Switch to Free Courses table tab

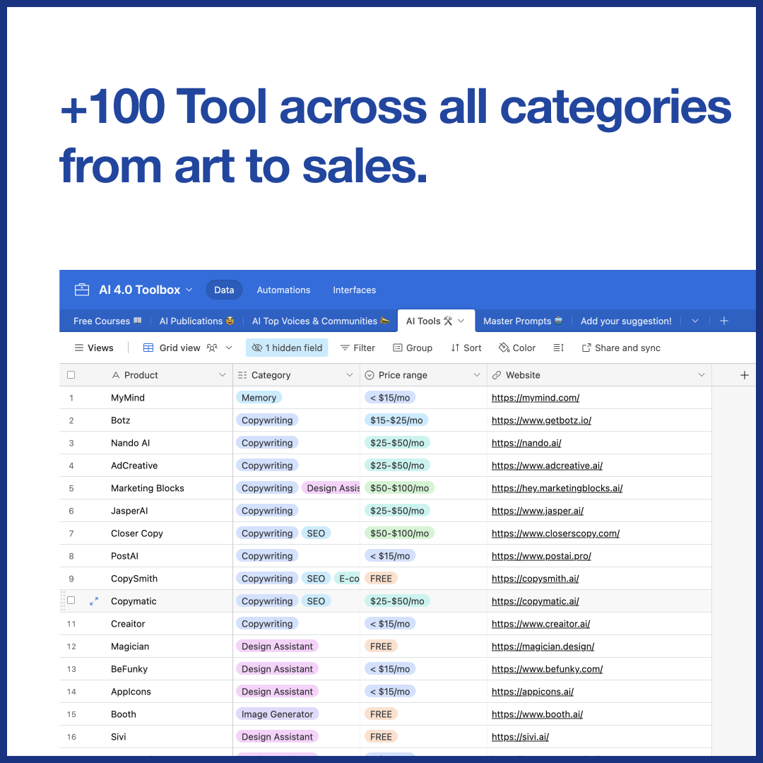point(107,321)
